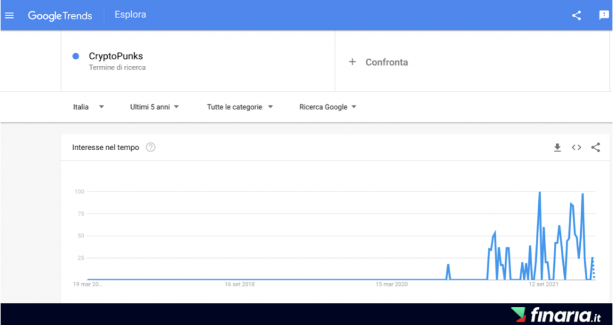Expand the Tutte le categorie dropdown
613x325 pixels.
[239, 107]
